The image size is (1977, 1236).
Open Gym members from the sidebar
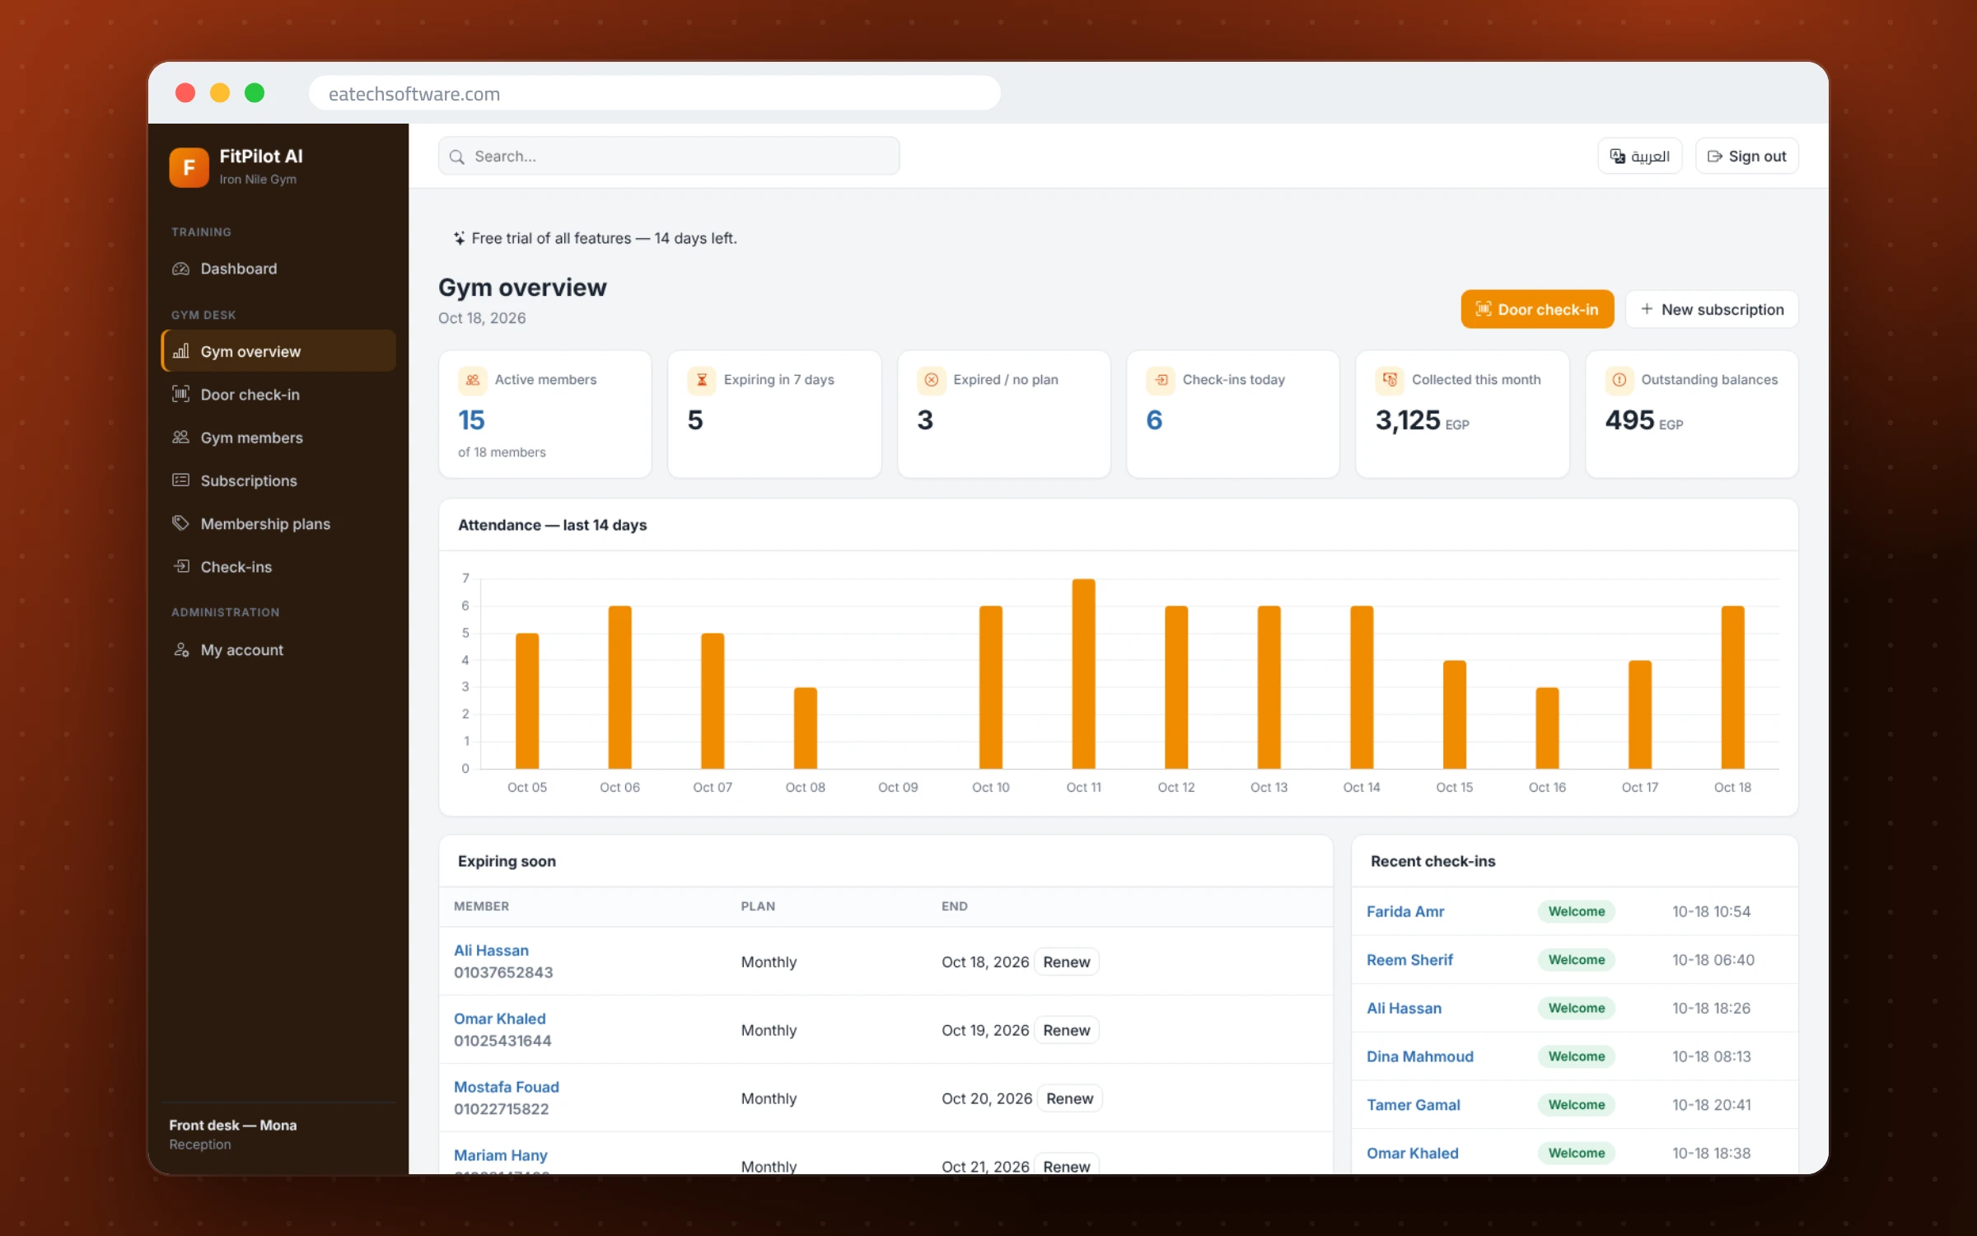tap(278, 438)
